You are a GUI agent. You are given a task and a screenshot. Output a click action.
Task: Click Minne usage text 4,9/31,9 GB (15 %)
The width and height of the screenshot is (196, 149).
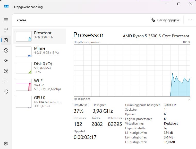click(46, 53)
